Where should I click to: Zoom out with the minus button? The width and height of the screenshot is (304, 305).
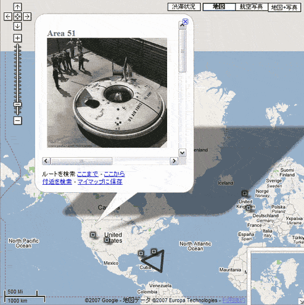[17, 120]
